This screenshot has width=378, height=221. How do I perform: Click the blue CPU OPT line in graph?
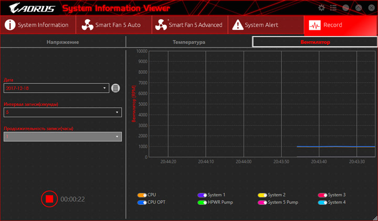tap(336, 147)
